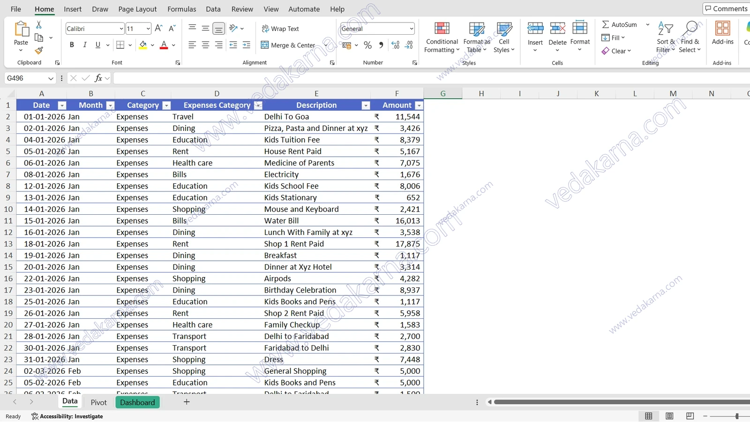
Task: Open the Formulas ribbon tab
Action: (x=182, y=9)
